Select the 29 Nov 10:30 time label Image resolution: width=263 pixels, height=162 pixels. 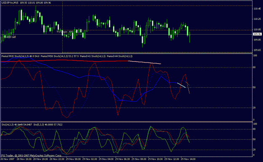(155, 159)
